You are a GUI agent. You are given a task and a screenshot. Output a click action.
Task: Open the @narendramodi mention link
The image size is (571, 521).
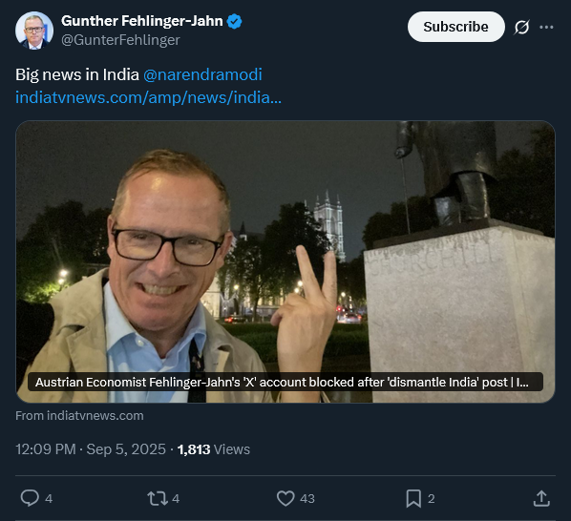202,74
